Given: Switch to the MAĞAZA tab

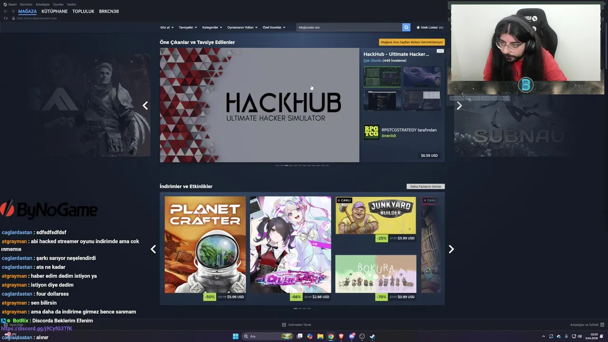Looking at the screenshot, I should point(28,11).
